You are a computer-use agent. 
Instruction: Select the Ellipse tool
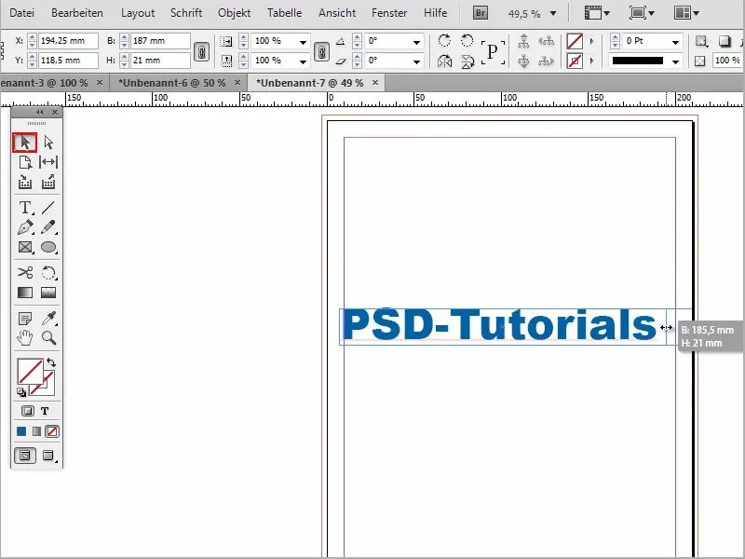(48, 247)
